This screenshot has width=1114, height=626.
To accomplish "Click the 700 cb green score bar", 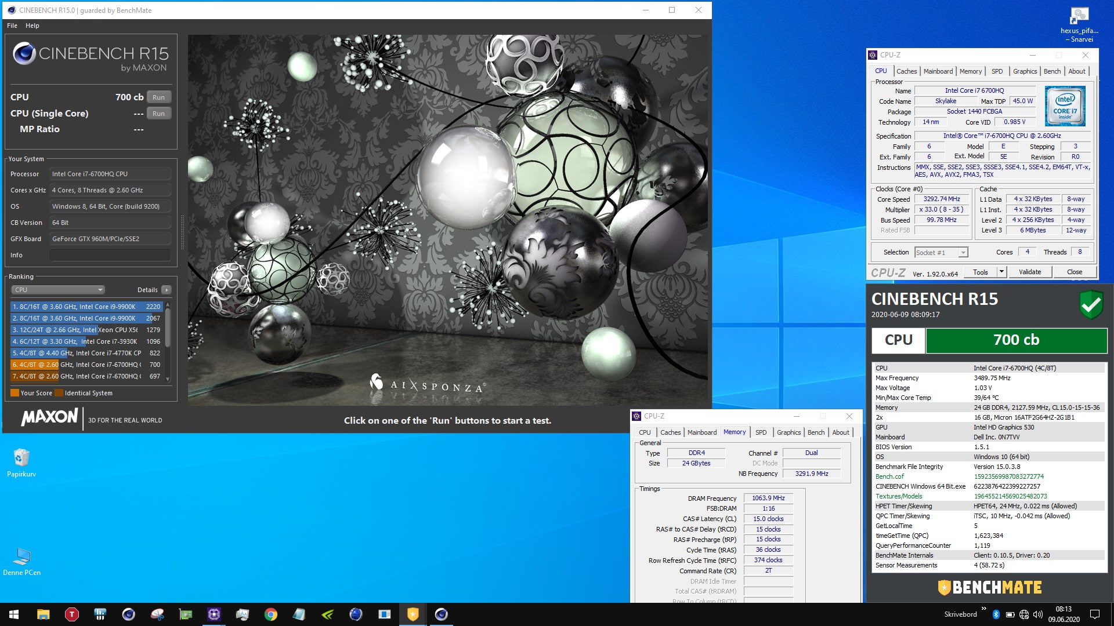I will (1016, 340).
